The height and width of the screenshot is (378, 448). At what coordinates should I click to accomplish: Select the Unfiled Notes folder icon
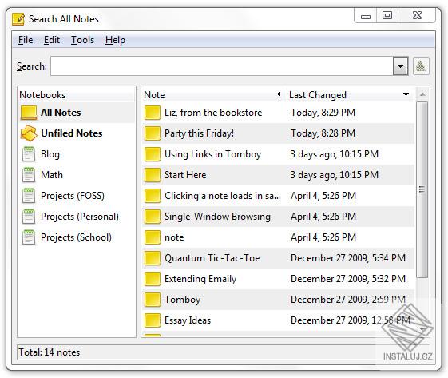[29, 133]
